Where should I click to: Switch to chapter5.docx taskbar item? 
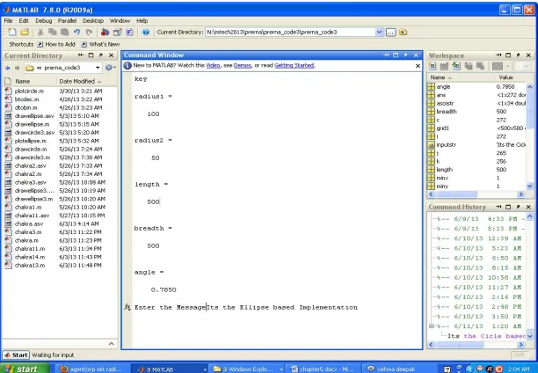(x=321, y=369)
